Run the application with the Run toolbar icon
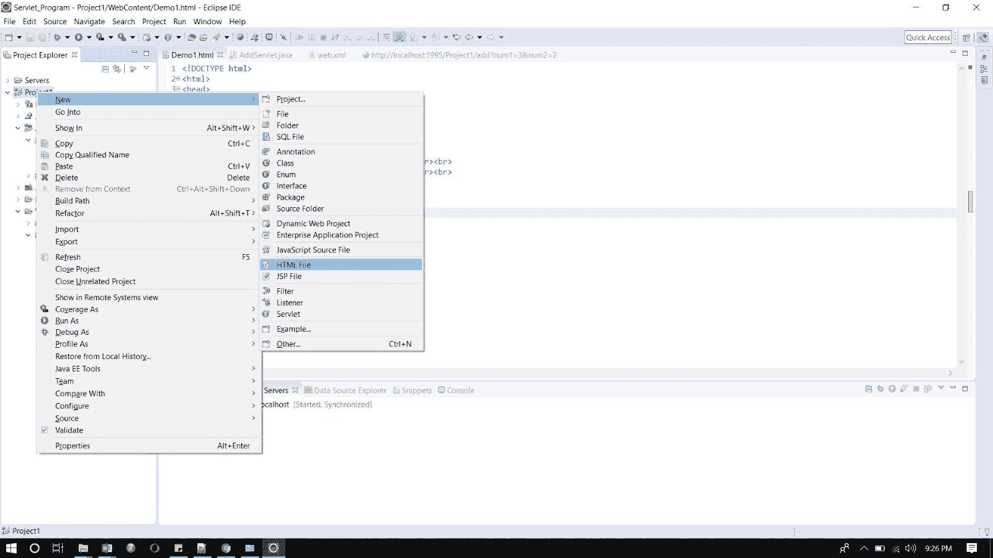Screen dimensions: 993x558 pos(78,37)
